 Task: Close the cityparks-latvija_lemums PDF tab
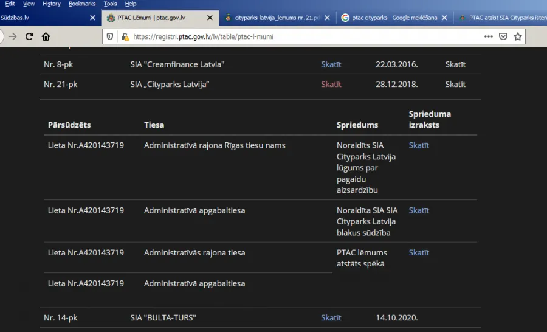(x=327, y=18)
